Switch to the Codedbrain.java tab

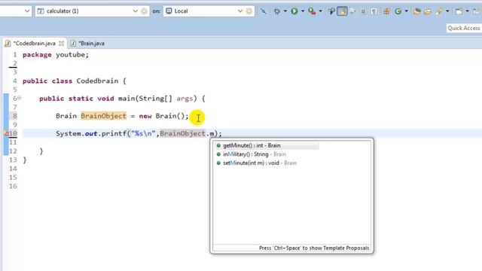pos(34,44)
